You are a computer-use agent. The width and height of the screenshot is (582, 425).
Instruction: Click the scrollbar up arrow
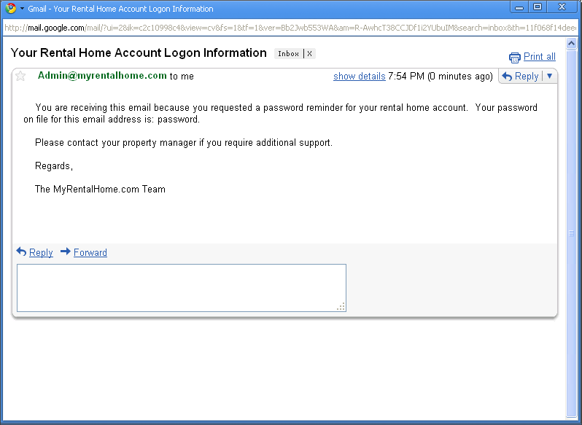coord(572,44)
